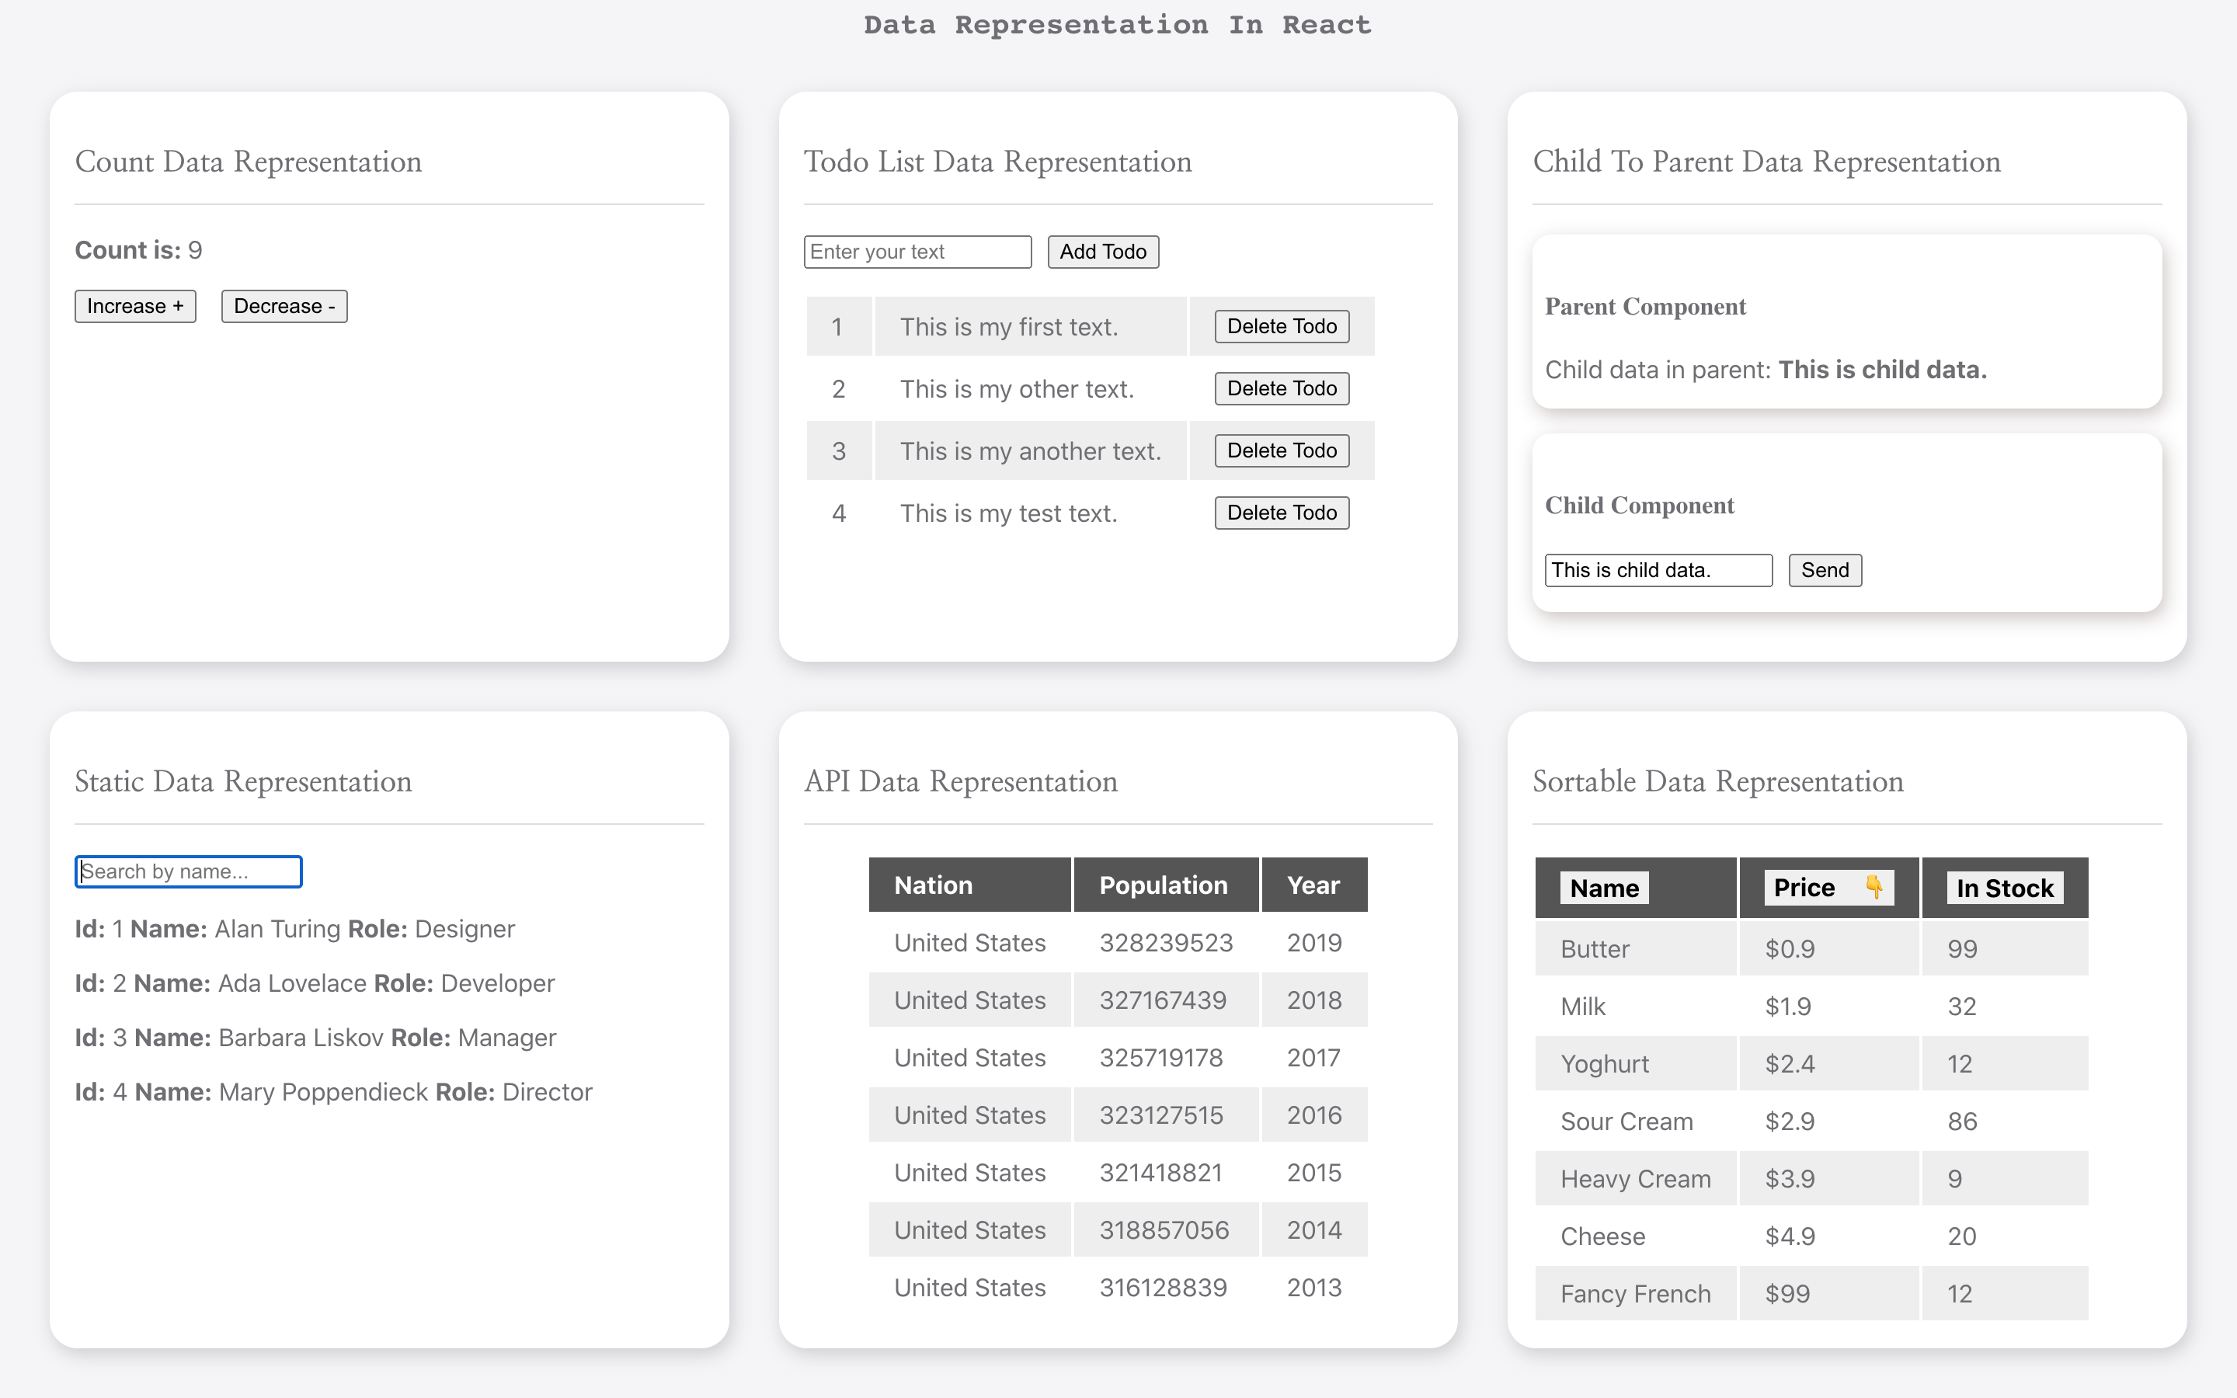Click the 'Enter your text' todo input field

(x=917, y=252)
